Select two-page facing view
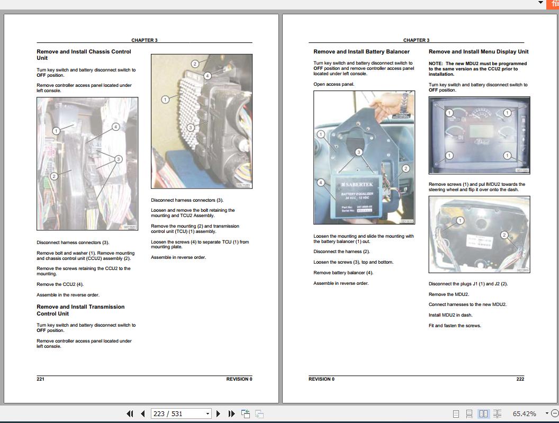Image resolution: width=559 pixels, height=423 pixels. pyautogui.click(x=483, y=413)
